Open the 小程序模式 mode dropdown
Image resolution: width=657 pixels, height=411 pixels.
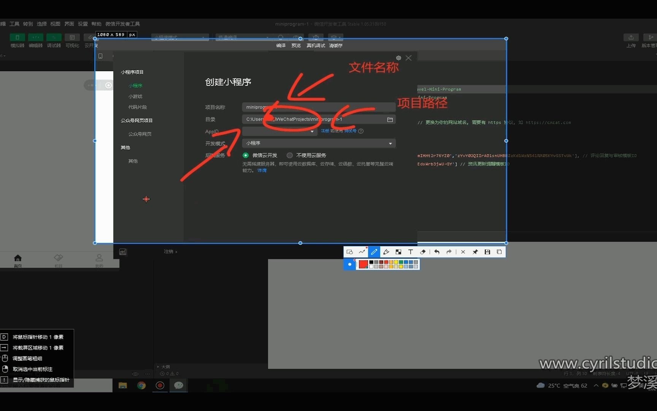pyautogui.click(x=180, y=37)
